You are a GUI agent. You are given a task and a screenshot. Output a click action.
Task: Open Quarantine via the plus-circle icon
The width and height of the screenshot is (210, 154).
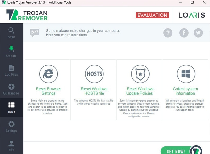[x=11, y=87]
